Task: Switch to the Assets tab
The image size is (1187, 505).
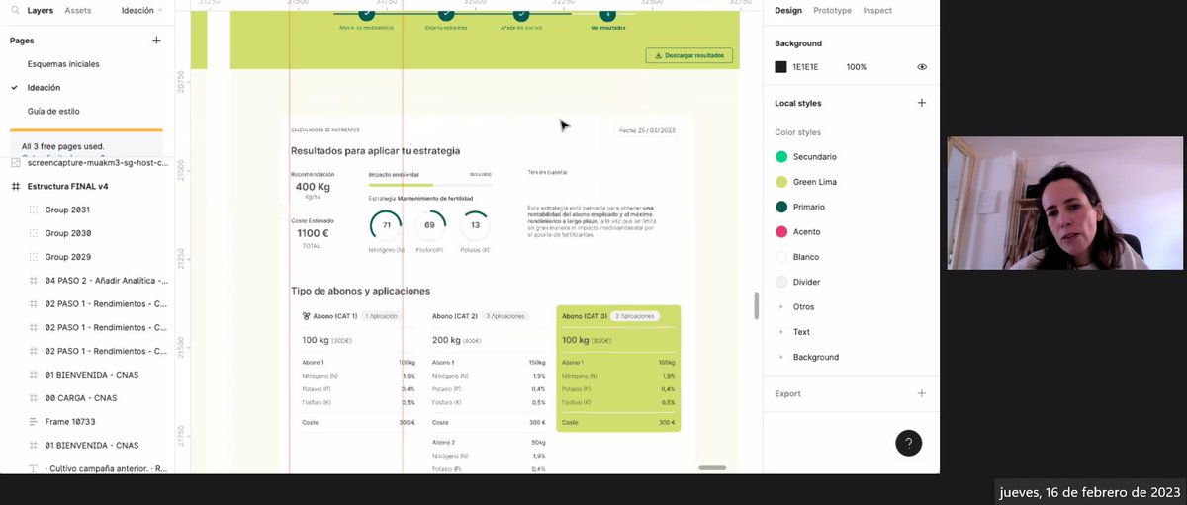Action: [78, 11]
